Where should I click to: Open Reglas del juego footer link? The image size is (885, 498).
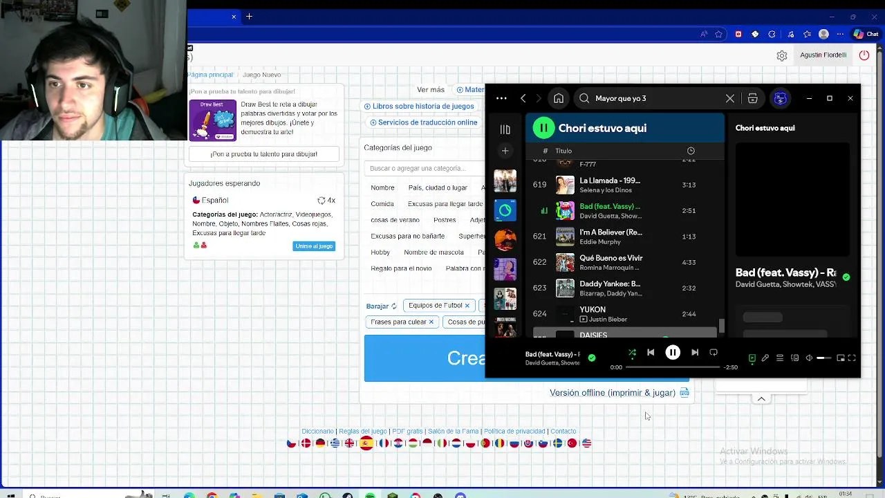pos(363,431)
